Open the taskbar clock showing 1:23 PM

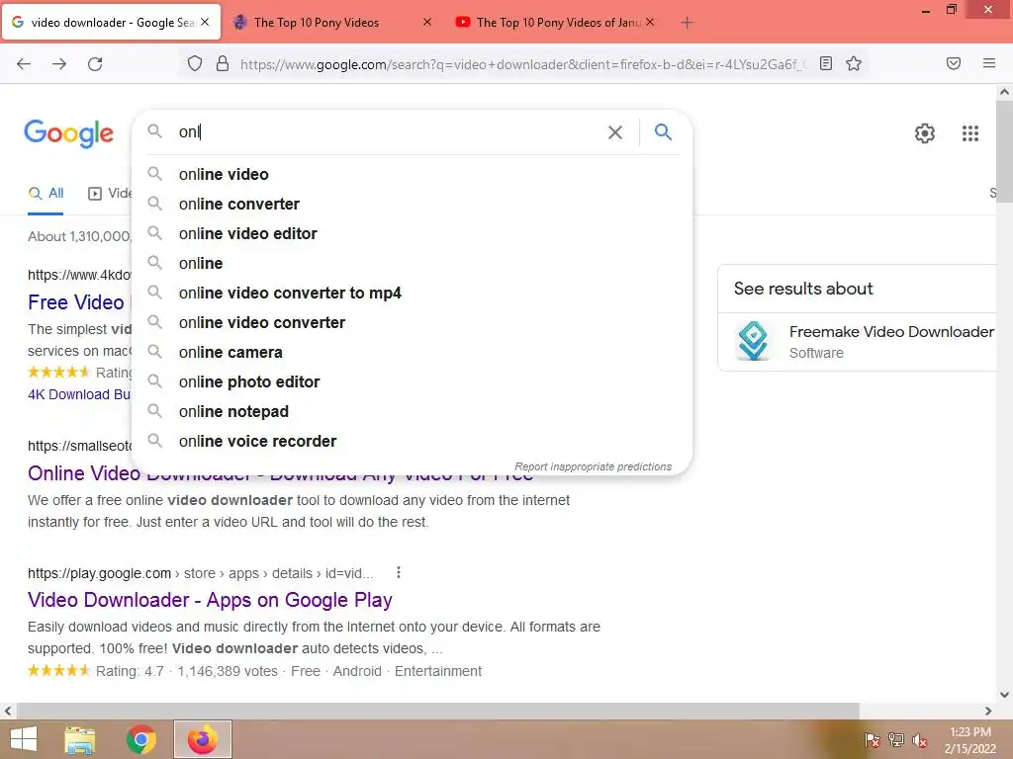tap(969, 740)
